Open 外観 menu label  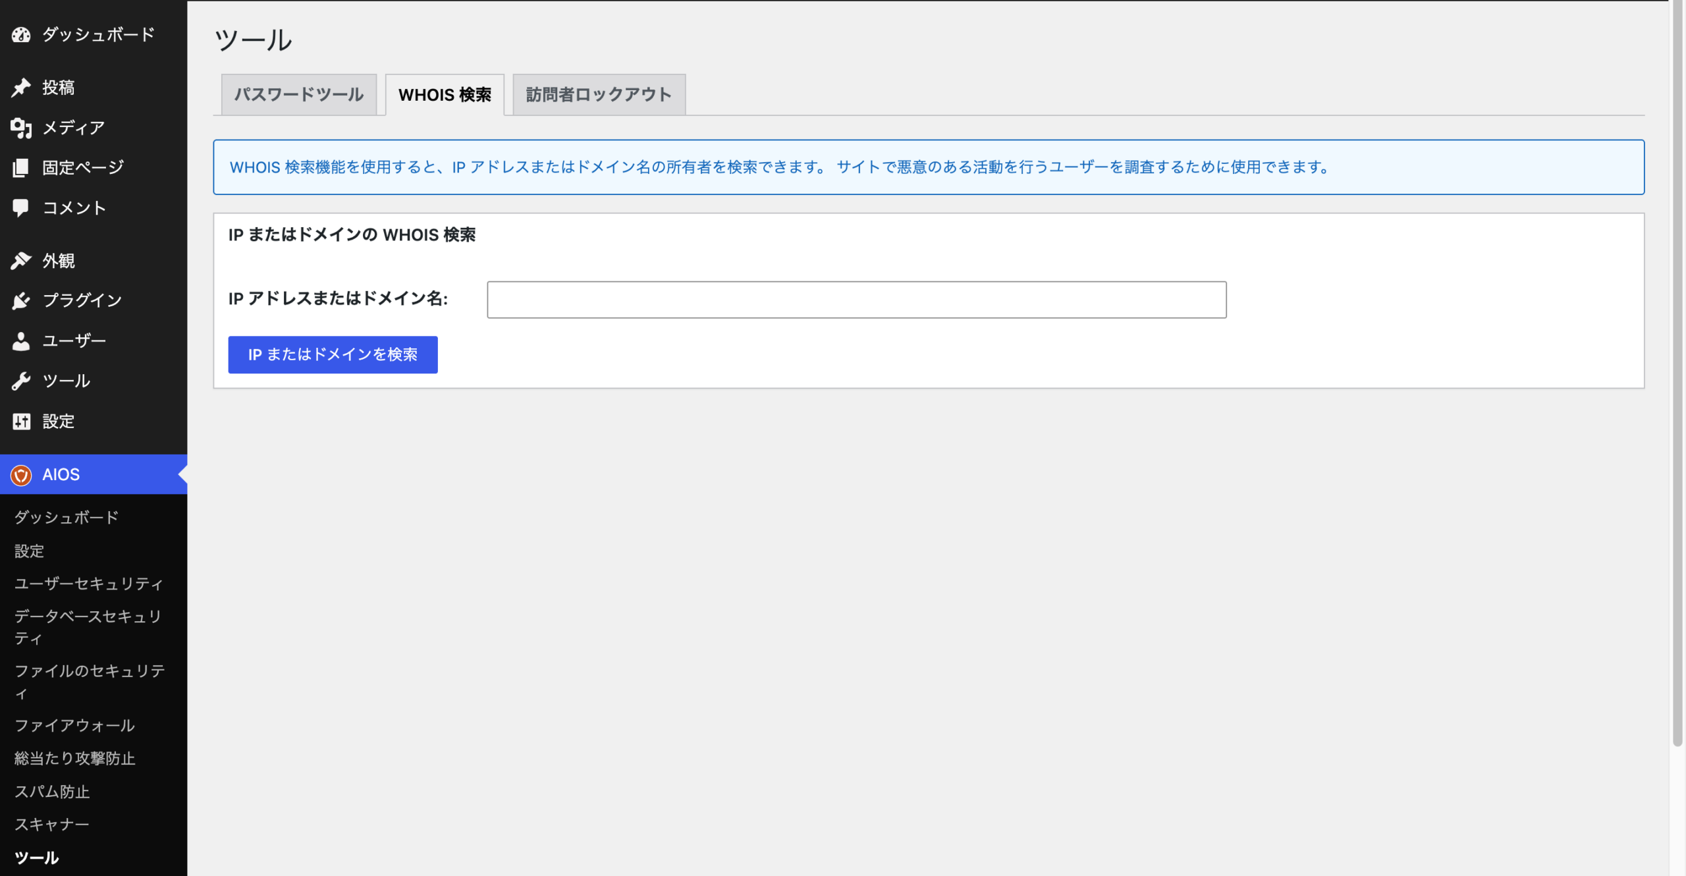coord(59,261)
